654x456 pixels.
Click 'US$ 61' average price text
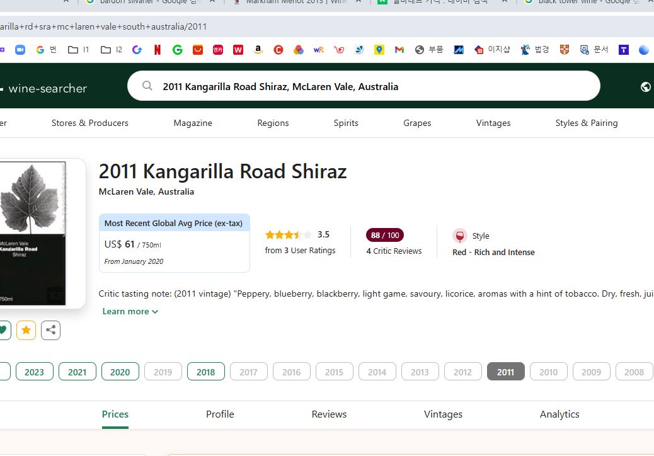pyautogui.click(x=119, y=244)
